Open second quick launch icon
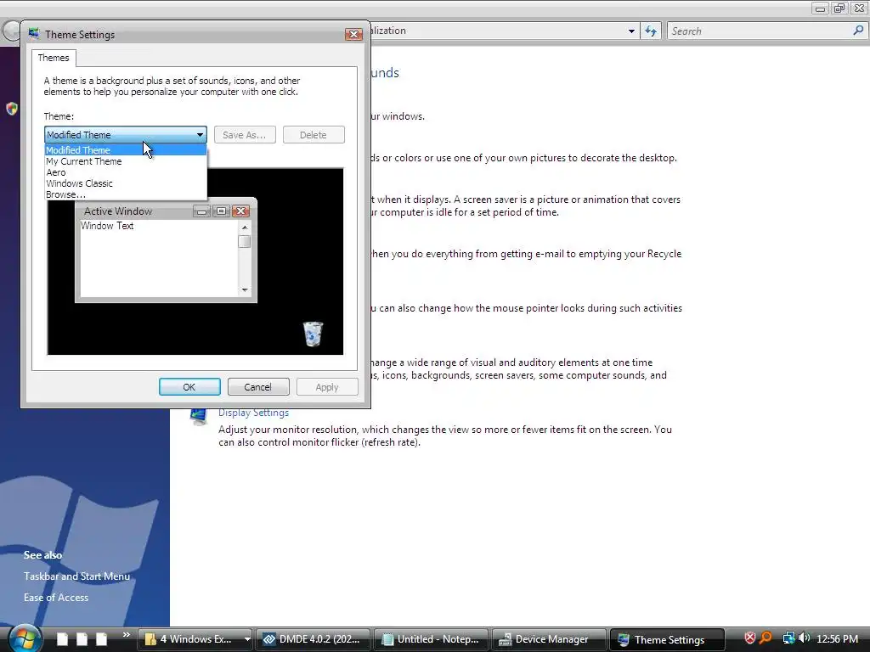 (x=82, y=639)
